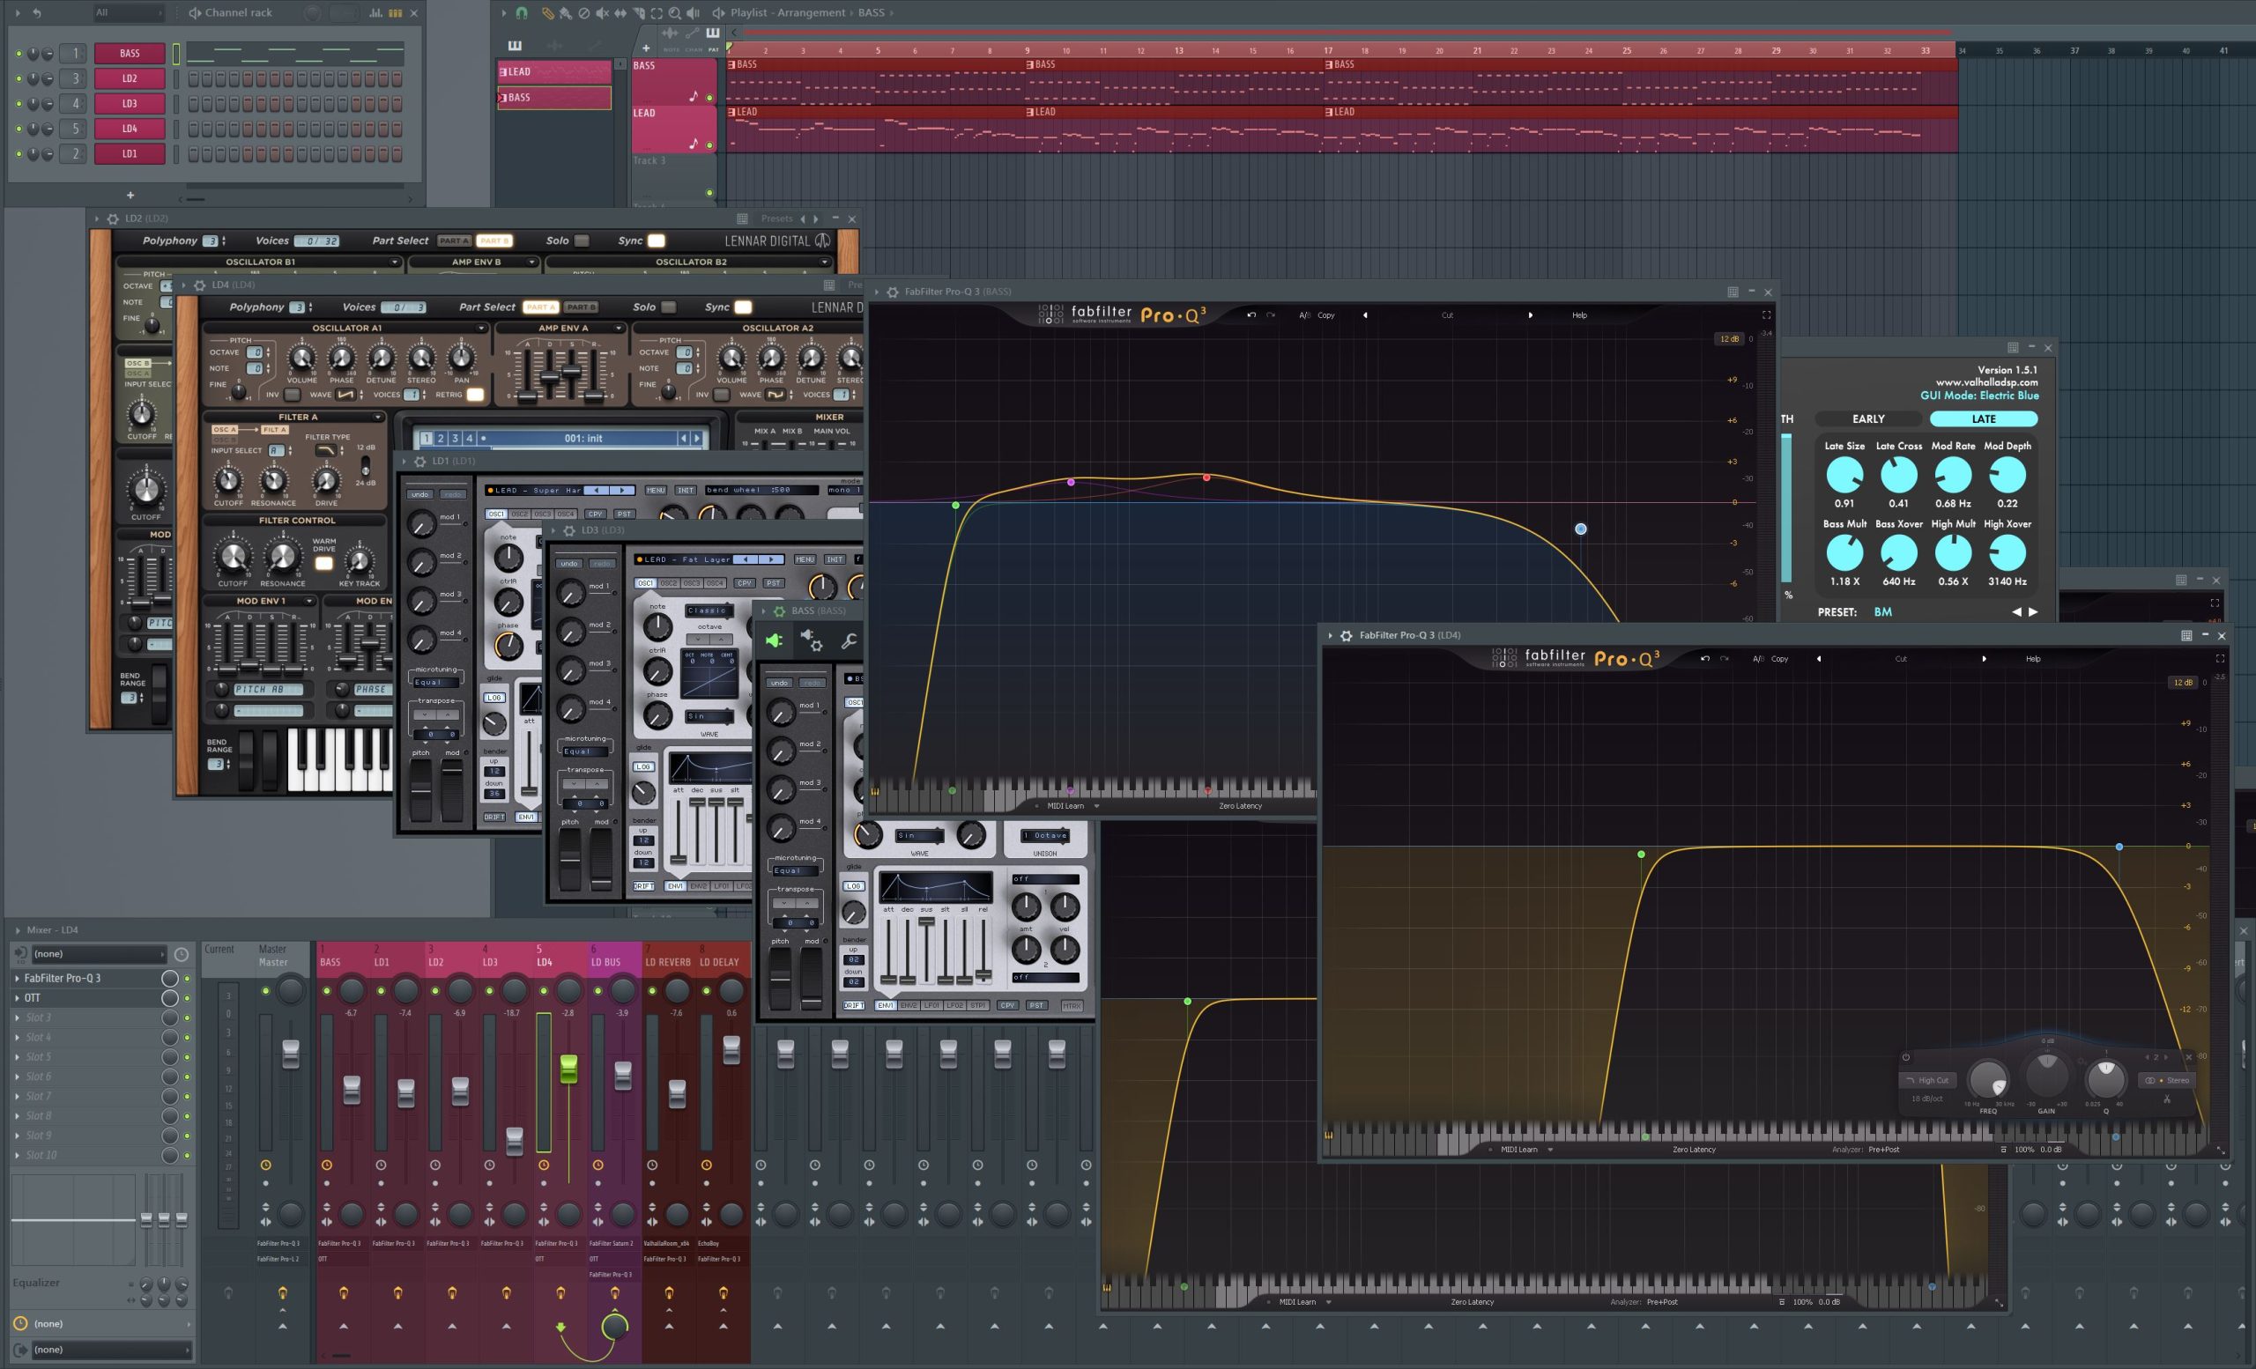Viewport: 2256px width, 1369px height.
Task: Select the LEAD pattern in playlist picker
Action: coord(554,71)
